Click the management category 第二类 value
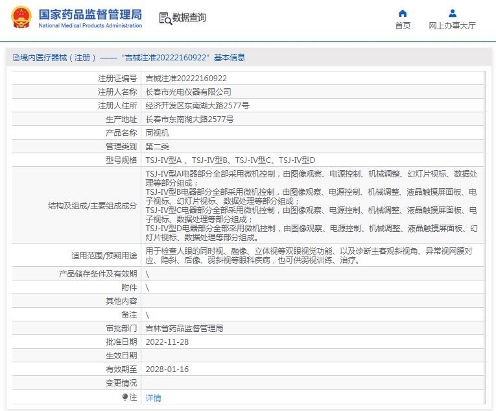This screenshot has width=496, height=411. pos(157,146)
